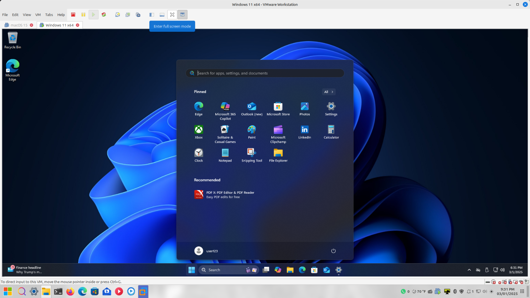This screenshot has width=530, height=298.
Task: Open the Edit menu in VMware
Action: point(15,15)
